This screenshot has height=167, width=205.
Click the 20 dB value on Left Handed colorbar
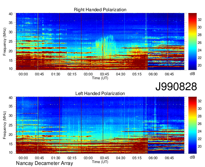[x=200, y=146]
